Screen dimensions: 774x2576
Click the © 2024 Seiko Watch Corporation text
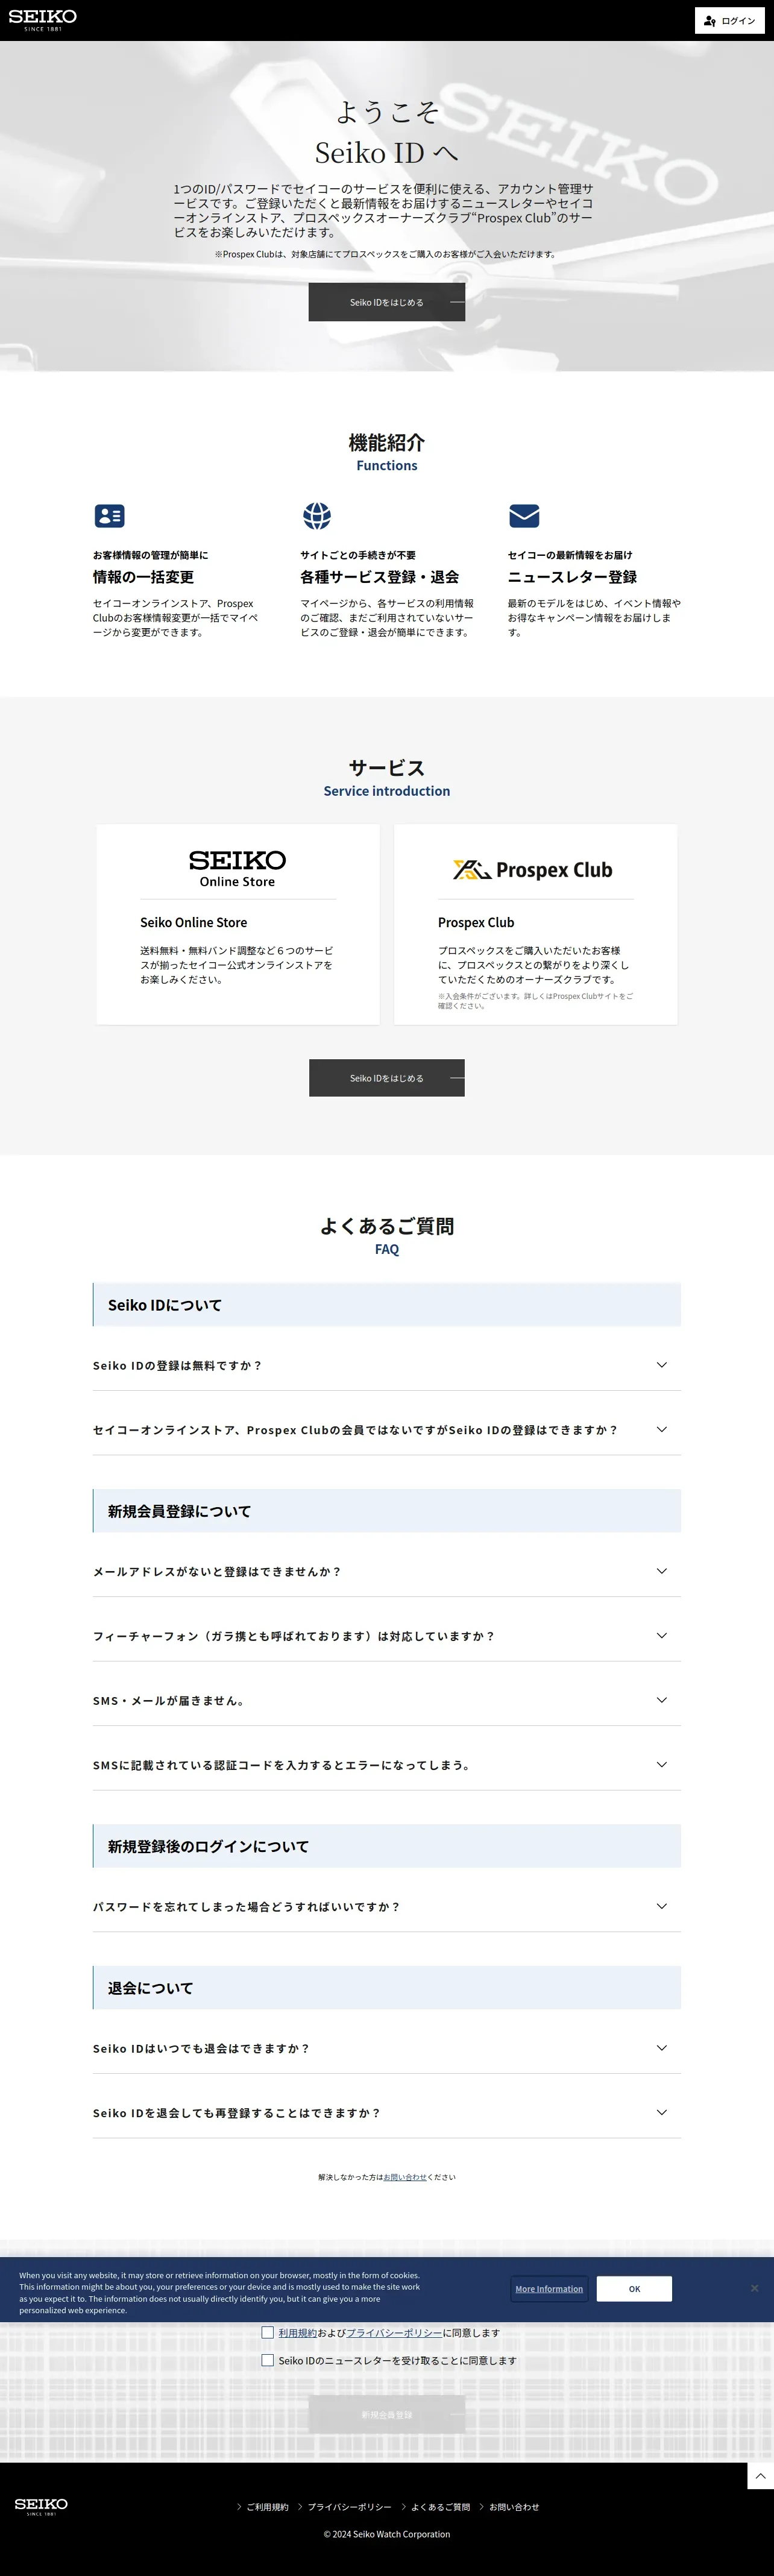387,2534
